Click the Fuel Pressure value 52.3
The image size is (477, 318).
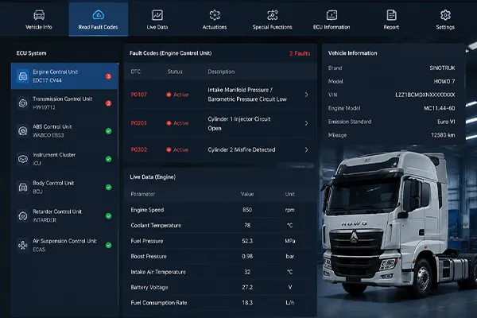(247, 241)
